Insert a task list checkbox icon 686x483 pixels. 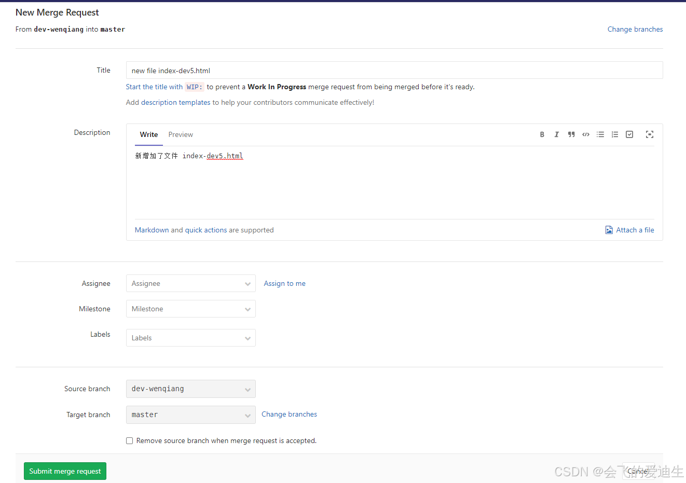coord(629,134)
